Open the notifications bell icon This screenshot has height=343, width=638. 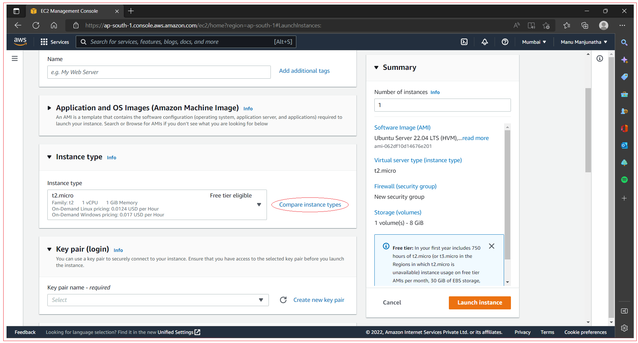coord(484,42)
